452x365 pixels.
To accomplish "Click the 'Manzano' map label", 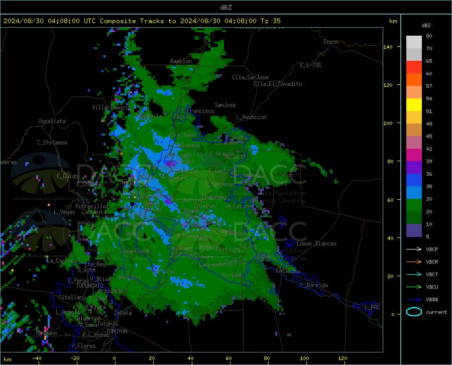I will (x=46, y=333).
